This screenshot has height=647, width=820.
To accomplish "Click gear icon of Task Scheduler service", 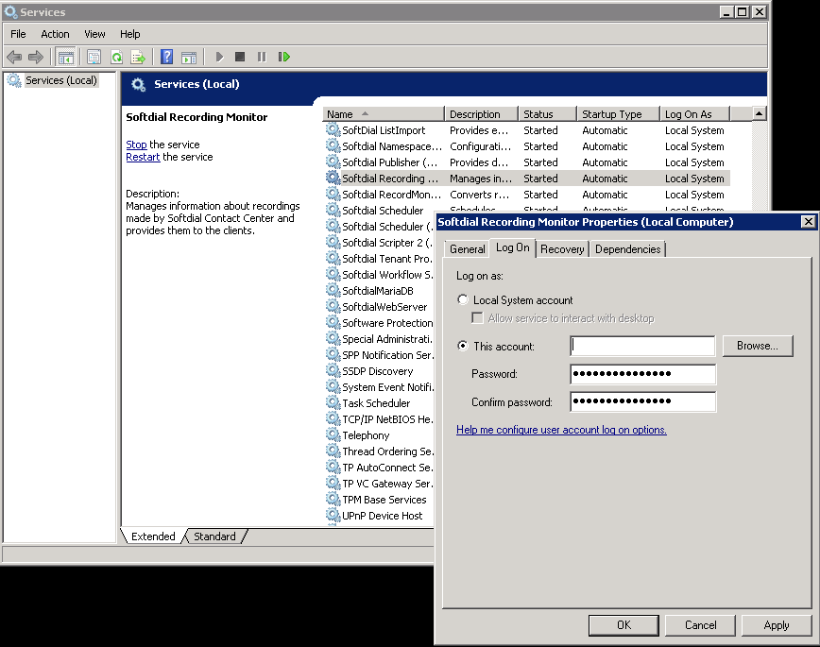I will 333,402.
